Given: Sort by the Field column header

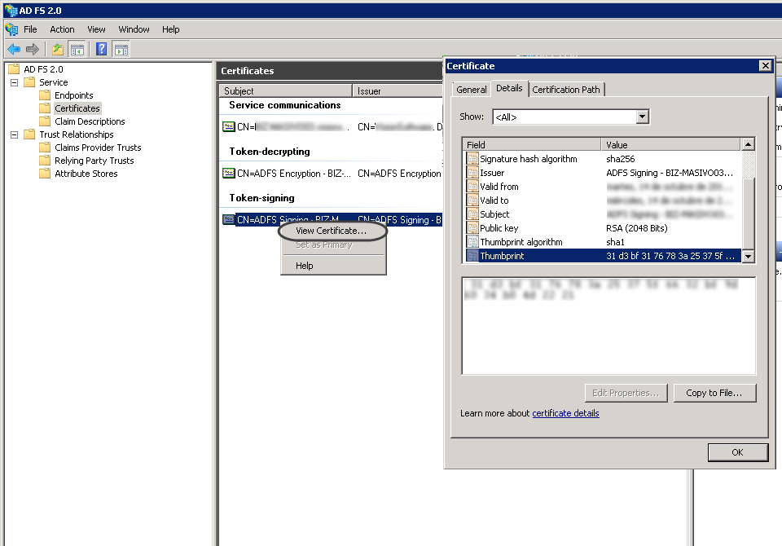Looking at the screenshot, I should [x=532, y=145].
